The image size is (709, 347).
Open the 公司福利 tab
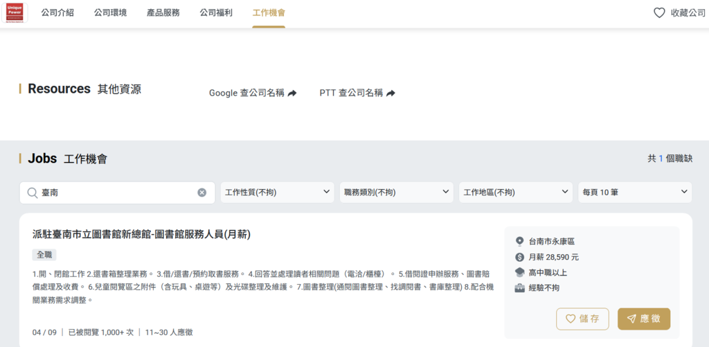[216, 12]
